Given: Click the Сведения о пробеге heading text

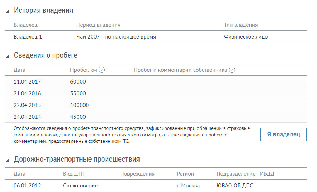Looking at the screenshot, I should pos(45,55).
